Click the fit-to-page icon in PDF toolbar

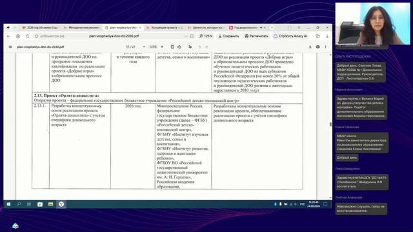point(172,47)
